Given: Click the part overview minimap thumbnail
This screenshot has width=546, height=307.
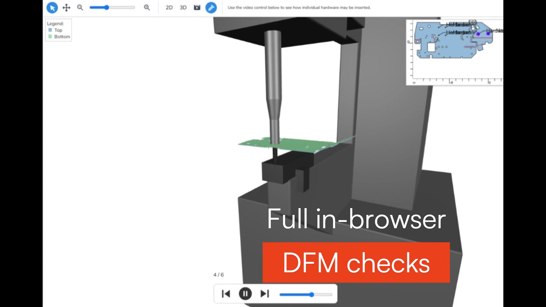Looking at the screenshot, I should click(x=454, y=52).
